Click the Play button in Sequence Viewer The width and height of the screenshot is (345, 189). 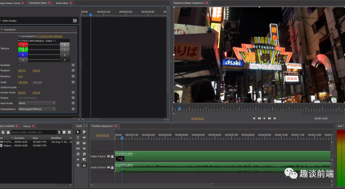click(x=264, y=118)
